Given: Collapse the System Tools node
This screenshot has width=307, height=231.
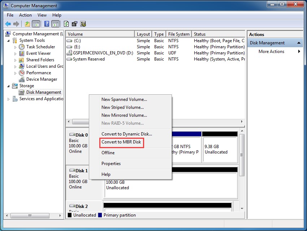Looking at the screenshot, I should click(x=8, y=40).
